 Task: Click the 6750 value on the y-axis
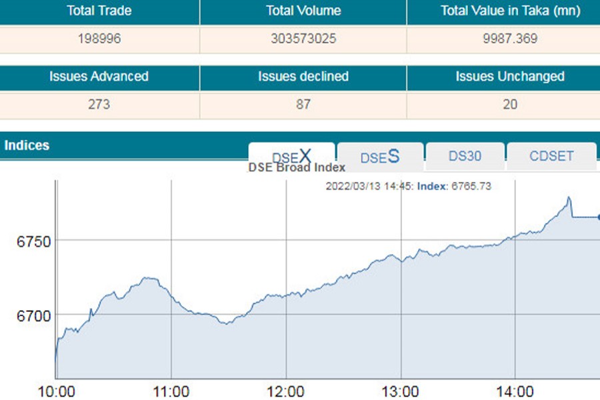33,241
